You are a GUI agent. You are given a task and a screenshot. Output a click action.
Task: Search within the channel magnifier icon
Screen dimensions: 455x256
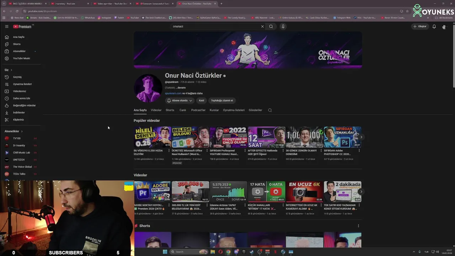(270, 110)
